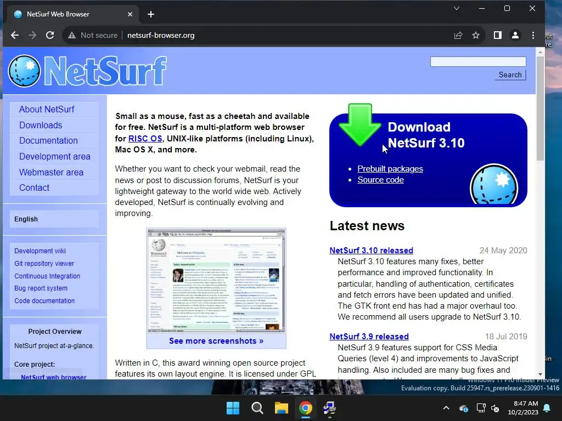Click the green download arrow icon
This screenshot has height=421, width=562.
coord(359,124)
